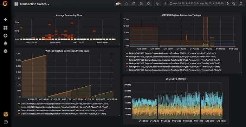This screenshot has height=127, width=246.
Task: Click the 17 min axis label in Timings
Action: 126,19
